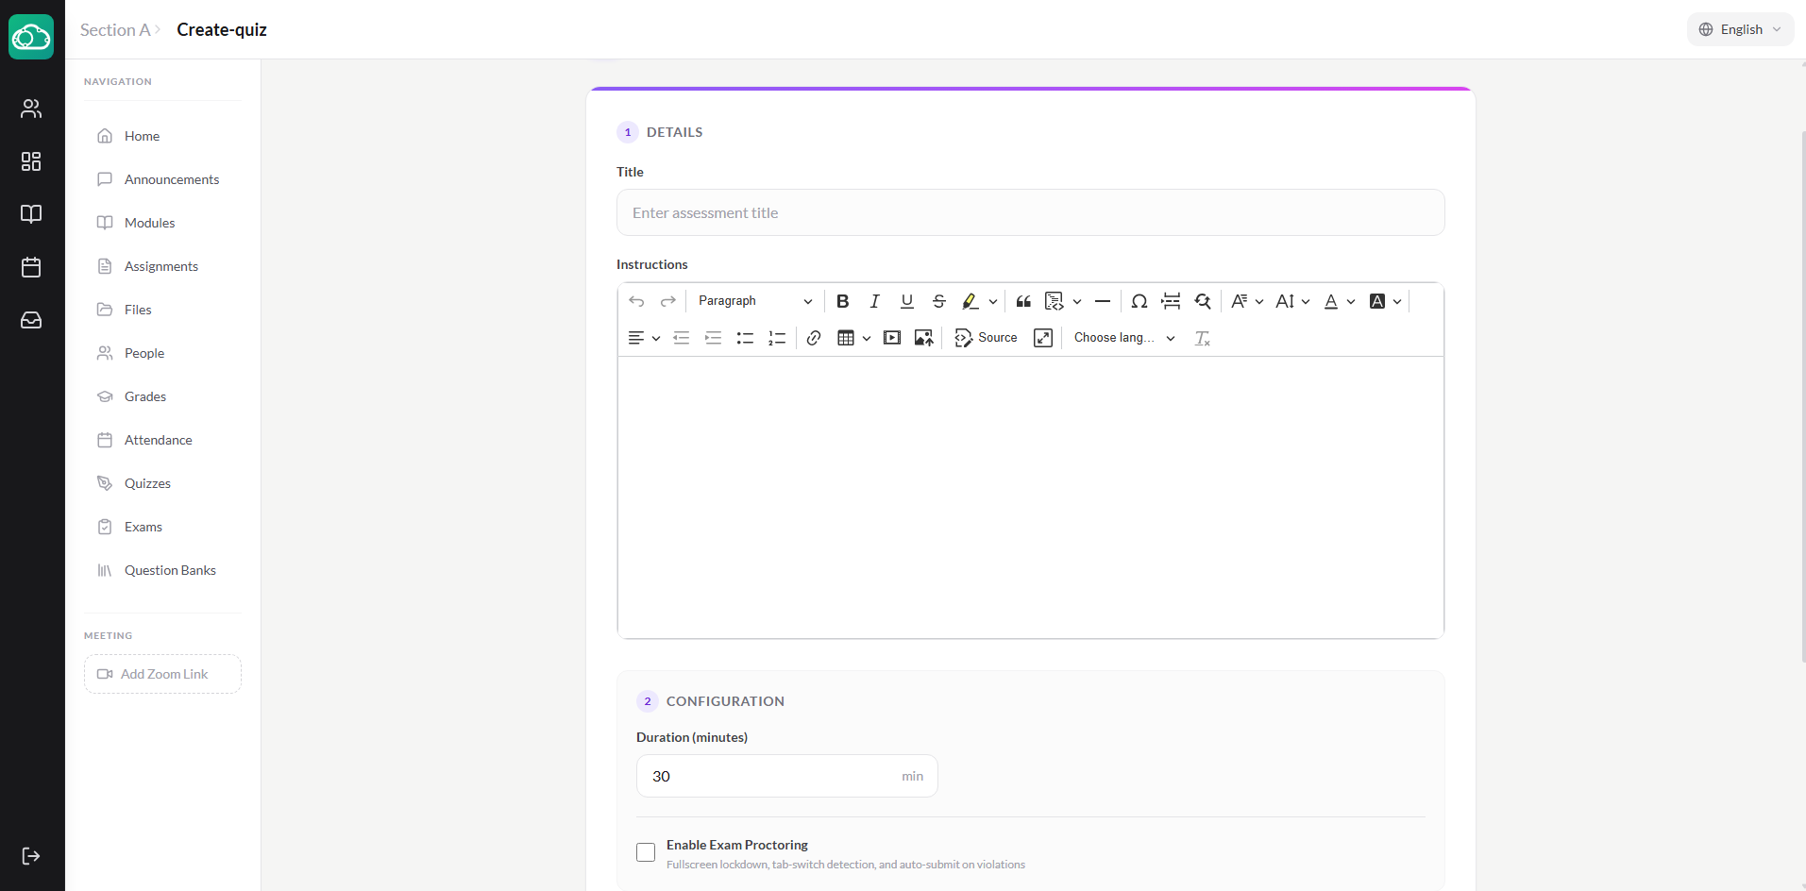Toggle underline formatting
Image resolution: width=1806 pixels, height=891 pixels.
point(907,301)
